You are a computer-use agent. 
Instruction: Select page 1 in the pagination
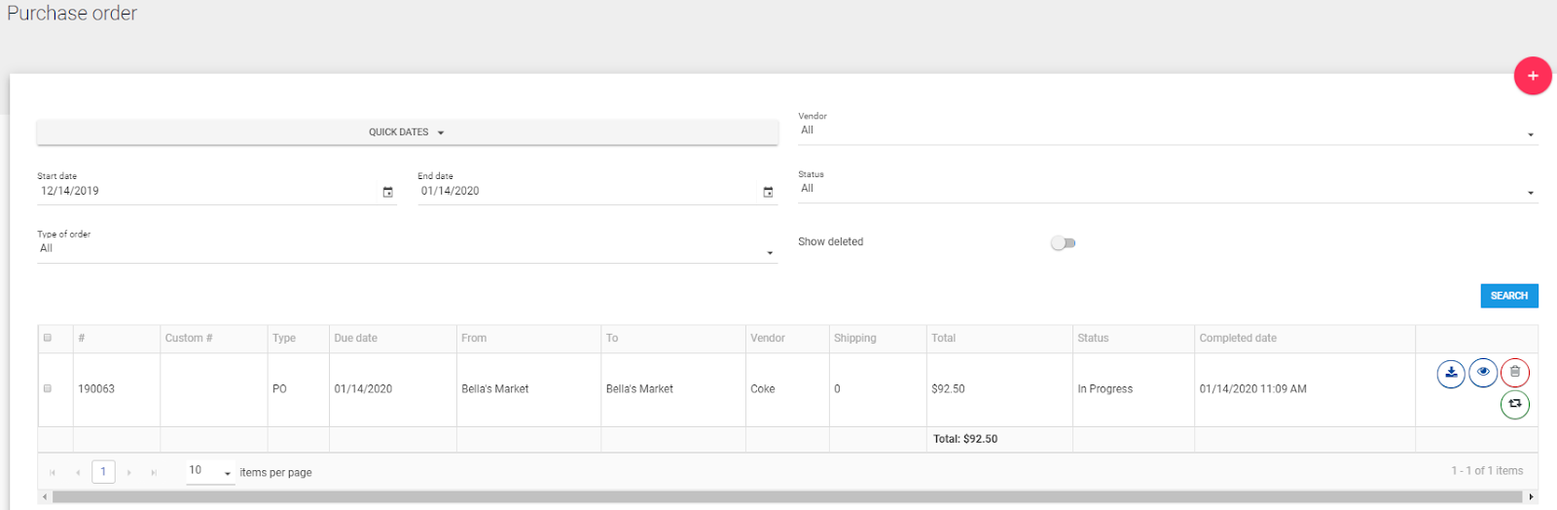point(103,472)
